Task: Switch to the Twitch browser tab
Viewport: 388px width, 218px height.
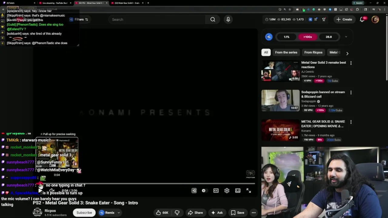Action: [x=18, y=3]
